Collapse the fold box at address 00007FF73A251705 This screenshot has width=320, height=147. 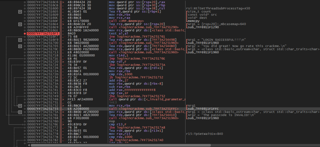(20, 46)
